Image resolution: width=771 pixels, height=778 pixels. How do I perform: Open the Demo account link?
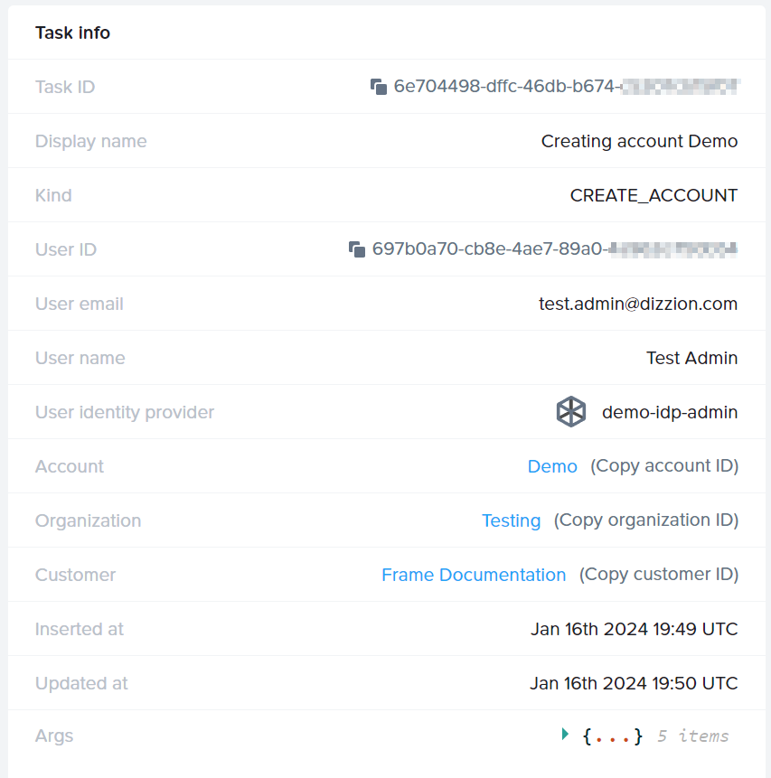[x=552, y=465]
